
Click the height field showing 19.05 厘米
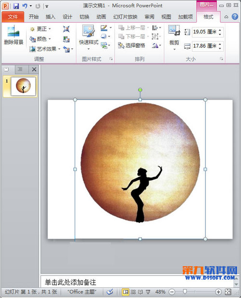pos(205,32)
